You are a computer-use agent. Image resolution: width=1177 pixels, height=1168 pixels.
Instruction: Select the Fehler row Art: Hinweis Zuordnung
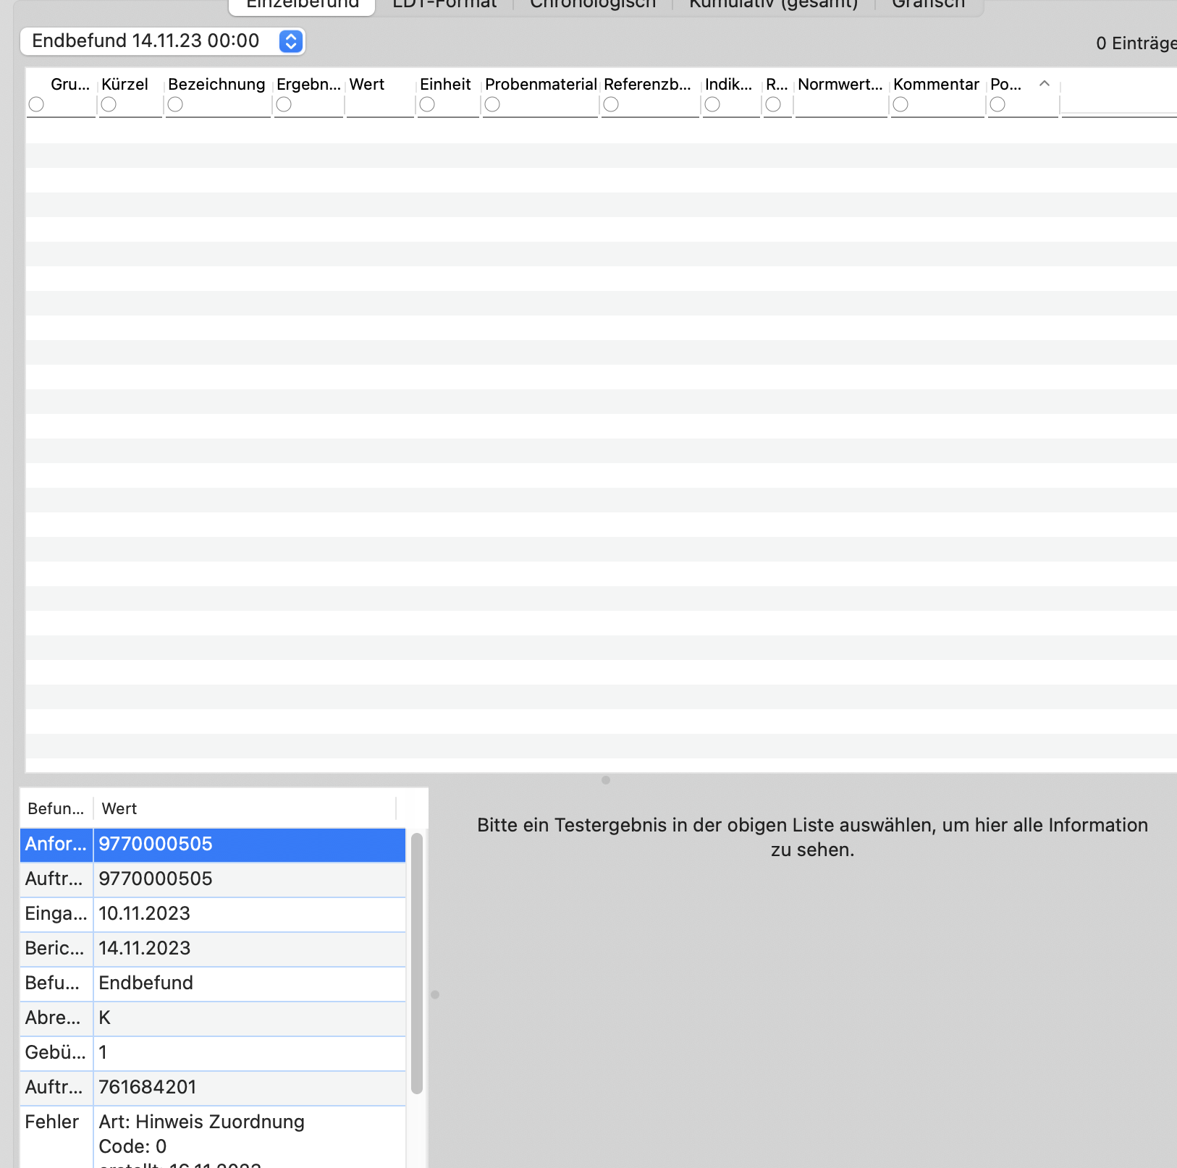coord(213,1137)
